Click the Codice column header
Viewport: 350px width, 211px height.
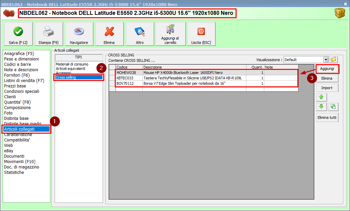click(129, 67)
